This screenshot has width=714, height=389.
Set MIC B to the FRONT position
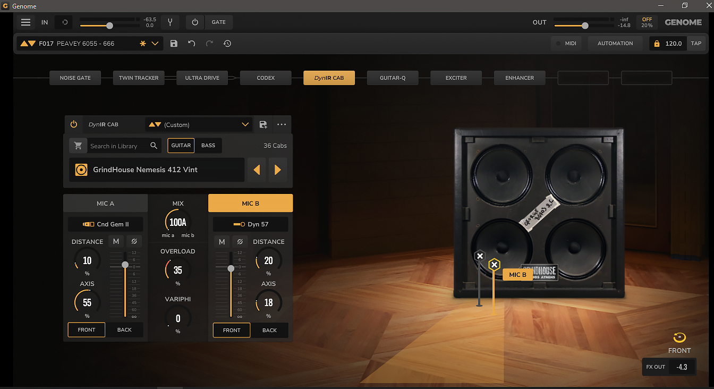pos(232,331)
